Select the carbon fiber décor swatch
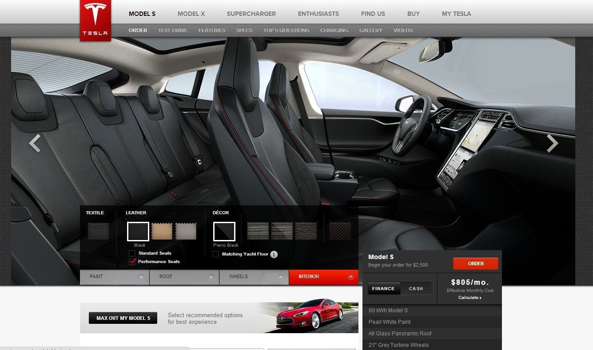 tap(340, 231)
